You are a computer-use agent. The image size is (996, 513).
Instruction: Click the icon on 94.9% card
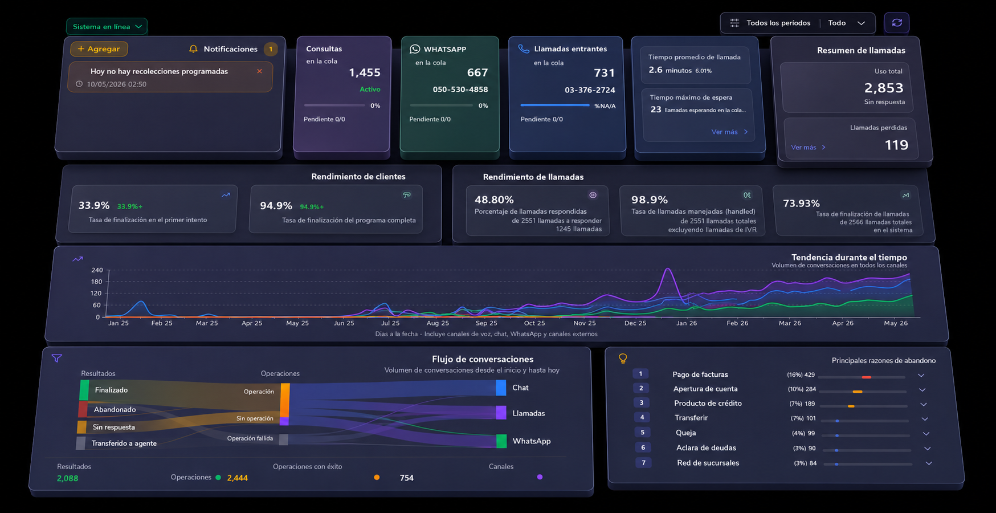(x=407, y=195)
